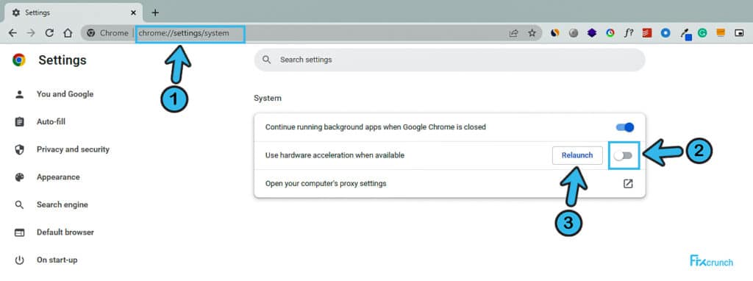Open the orange and navy circle extension
Viewport: 753px width, 281px height.
click(x=554, y=33)
